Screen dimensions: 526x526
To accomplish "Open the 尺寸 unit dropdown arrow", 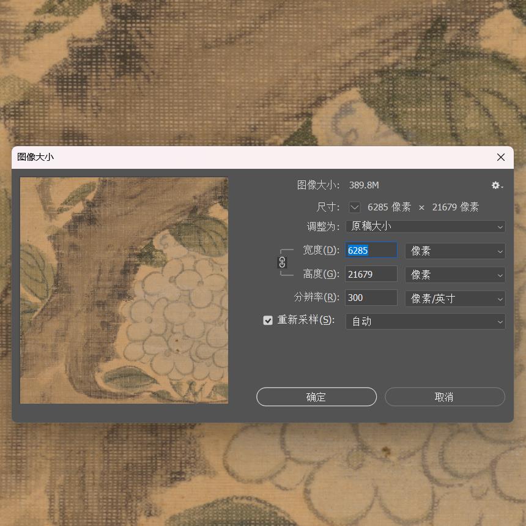I will coord(355,207).
